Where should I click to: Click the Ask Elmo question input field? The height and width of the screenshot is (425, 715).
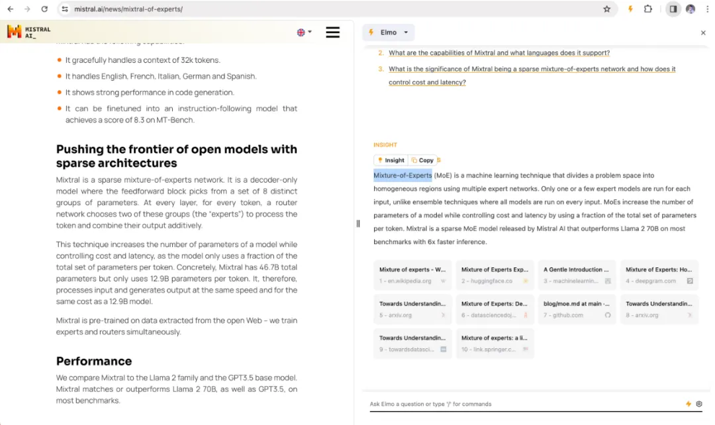point(525,404)
